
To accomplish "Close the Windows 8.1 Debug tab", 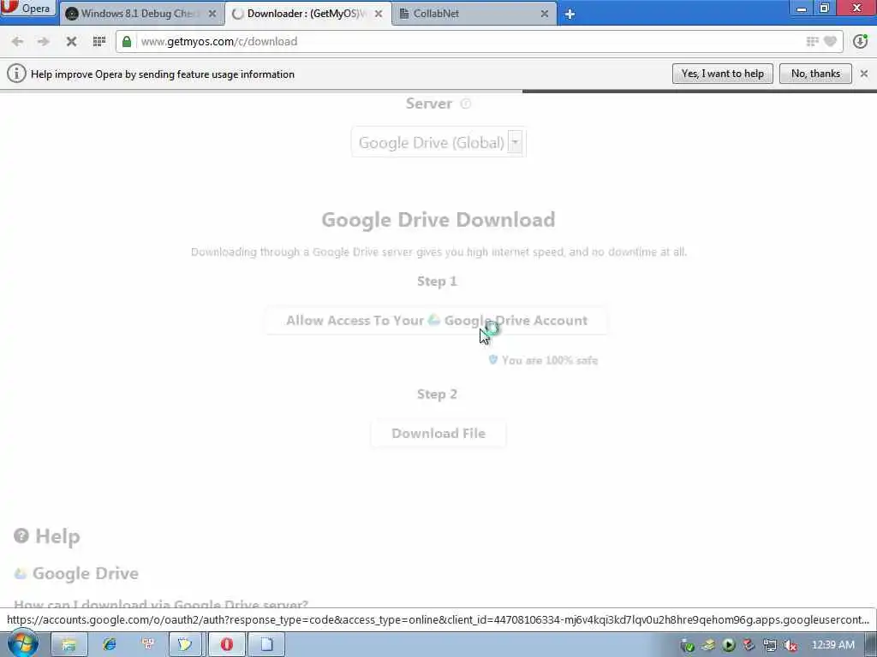I will (212, 14).
